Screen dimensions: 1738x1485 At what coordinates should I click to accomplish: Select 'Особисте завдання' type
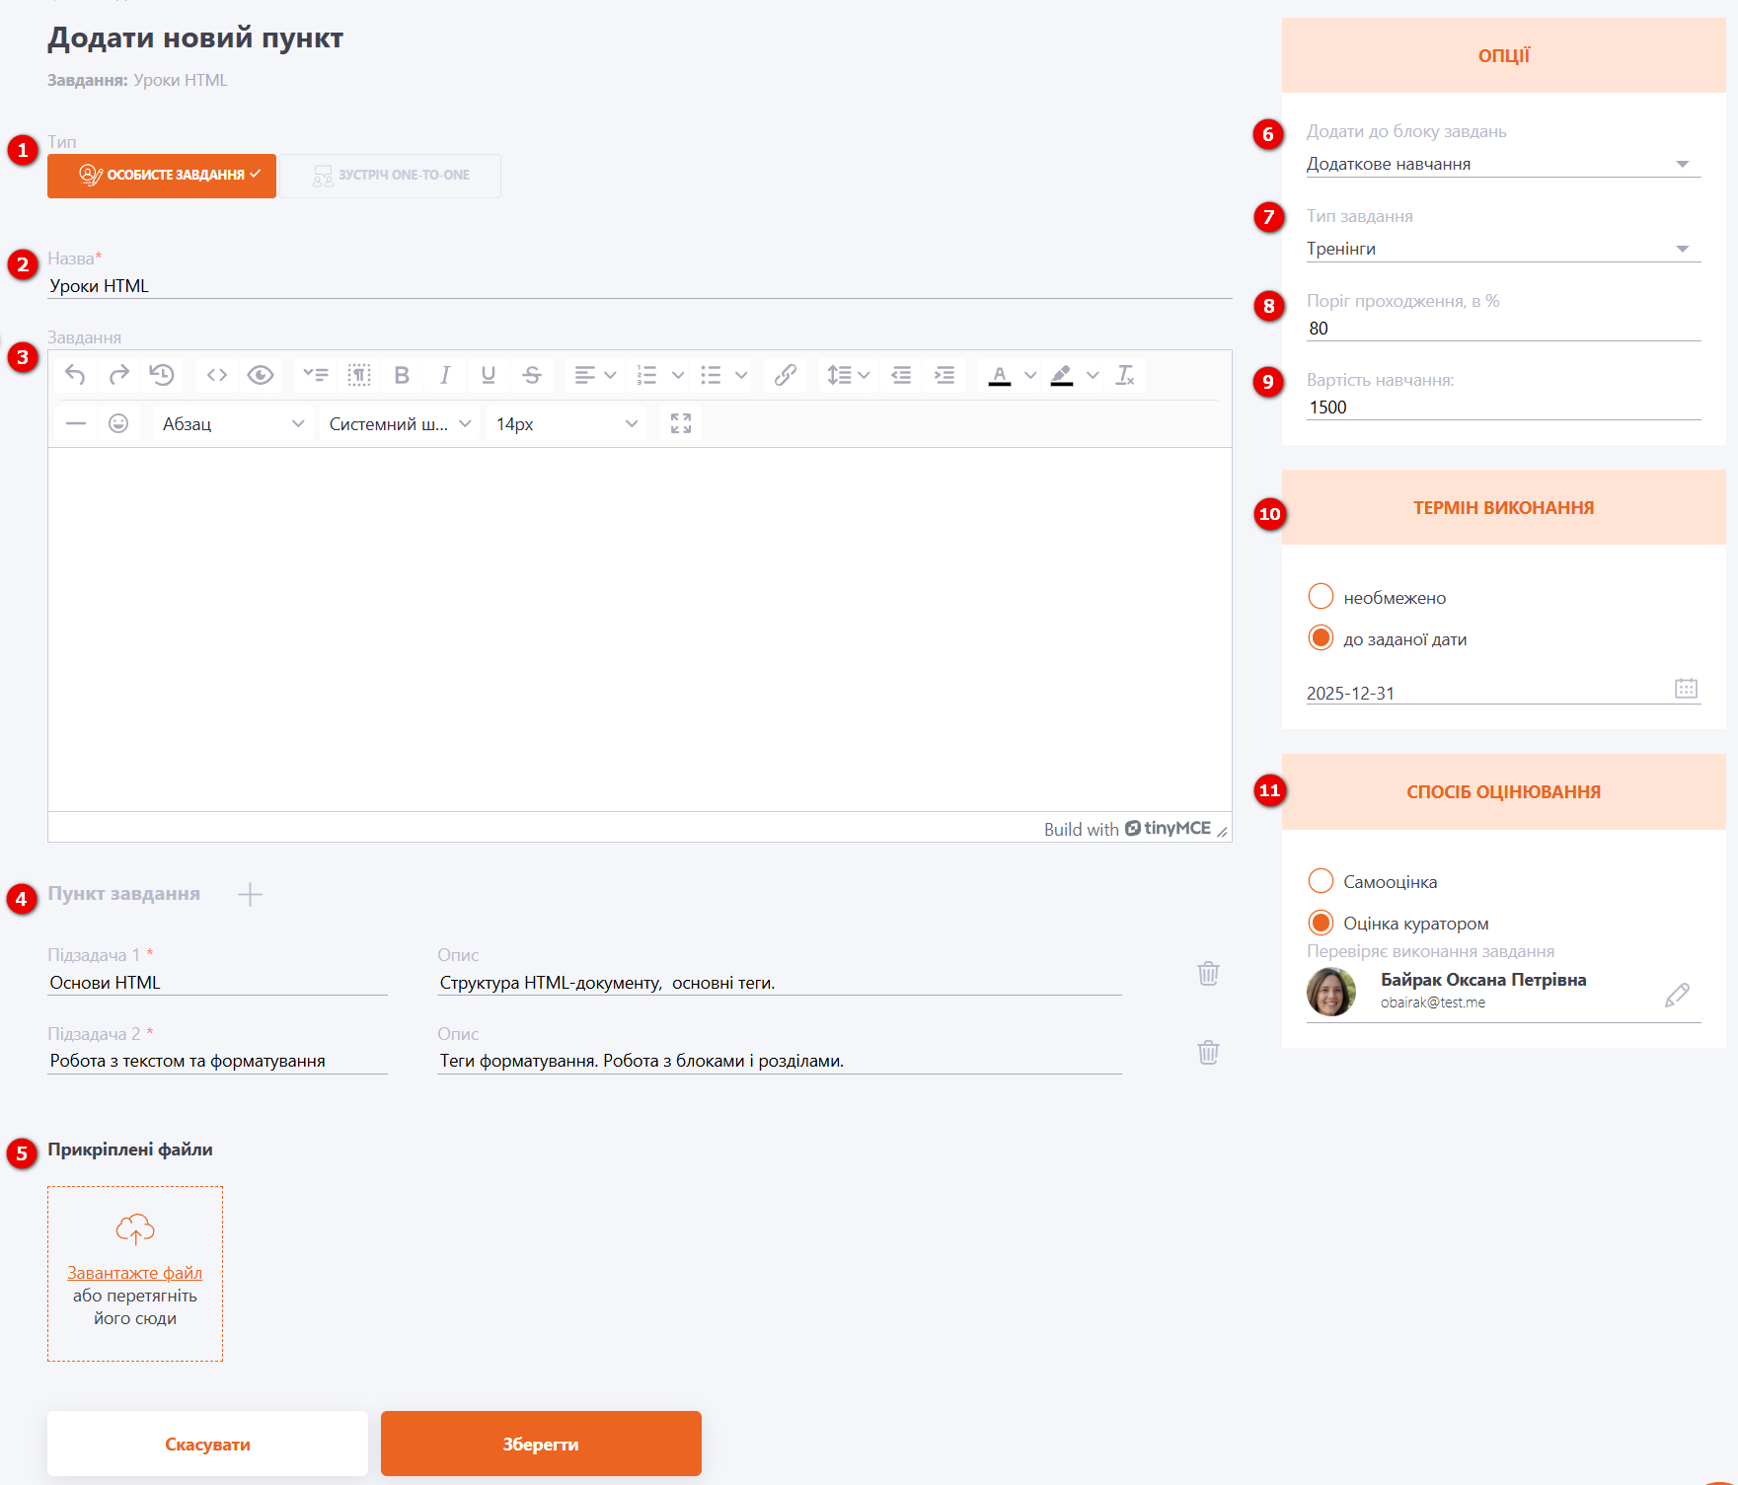[162, 176]
